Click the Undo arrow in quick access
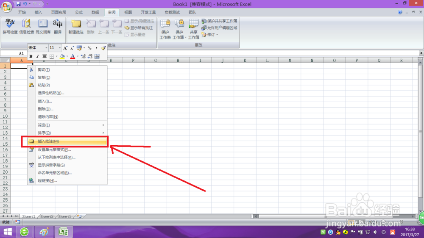Image resolution: width=424 pixels, height=238 pixels. [25, 4]
